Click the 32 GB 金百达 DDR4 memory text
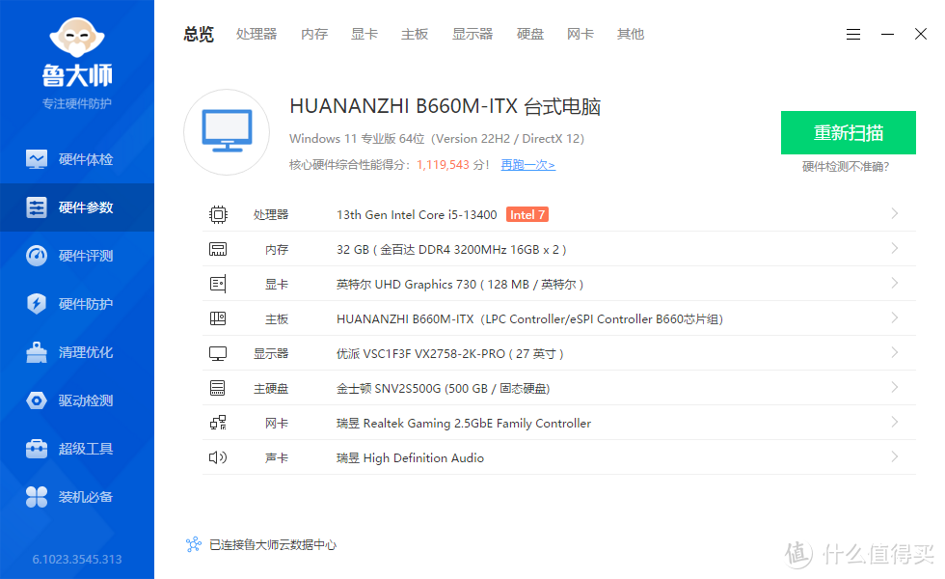 point(451,250)
